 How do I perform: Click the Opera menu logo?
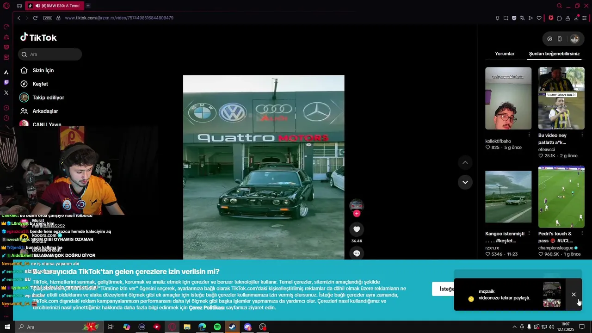coord(6,6)
